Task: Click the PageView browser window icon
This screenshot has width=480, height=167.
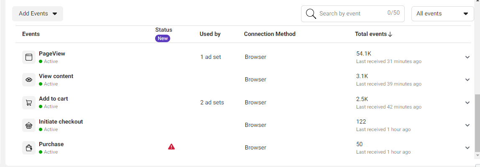Action: [29, 57]
